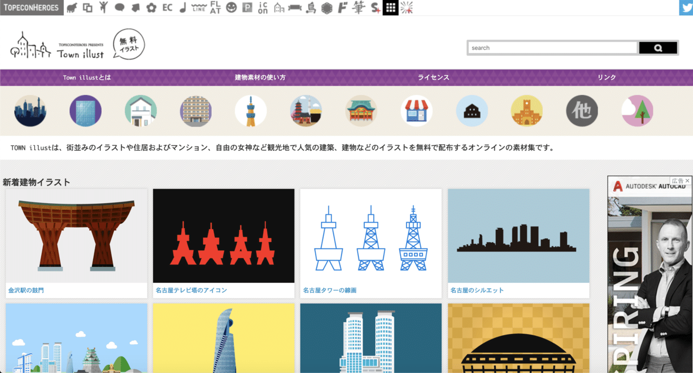Open the apartment building category icon
The width and height of the screenshot is (693, 373).
[x=195, y=111]
